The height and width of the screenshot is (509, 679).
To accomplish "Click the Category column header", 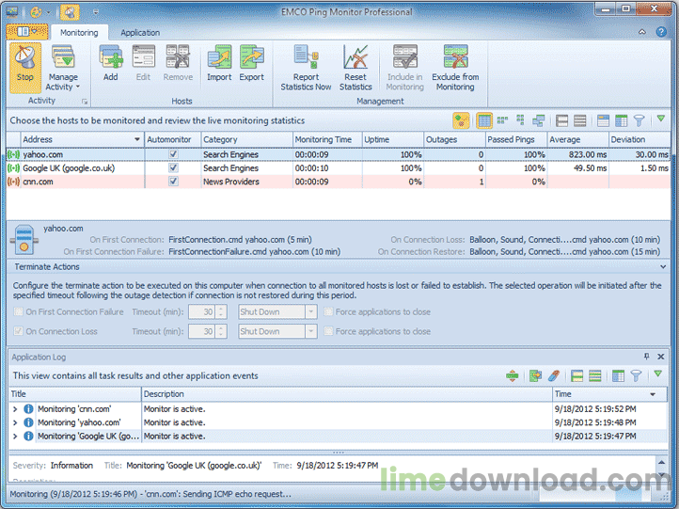I will click(245, 139).
